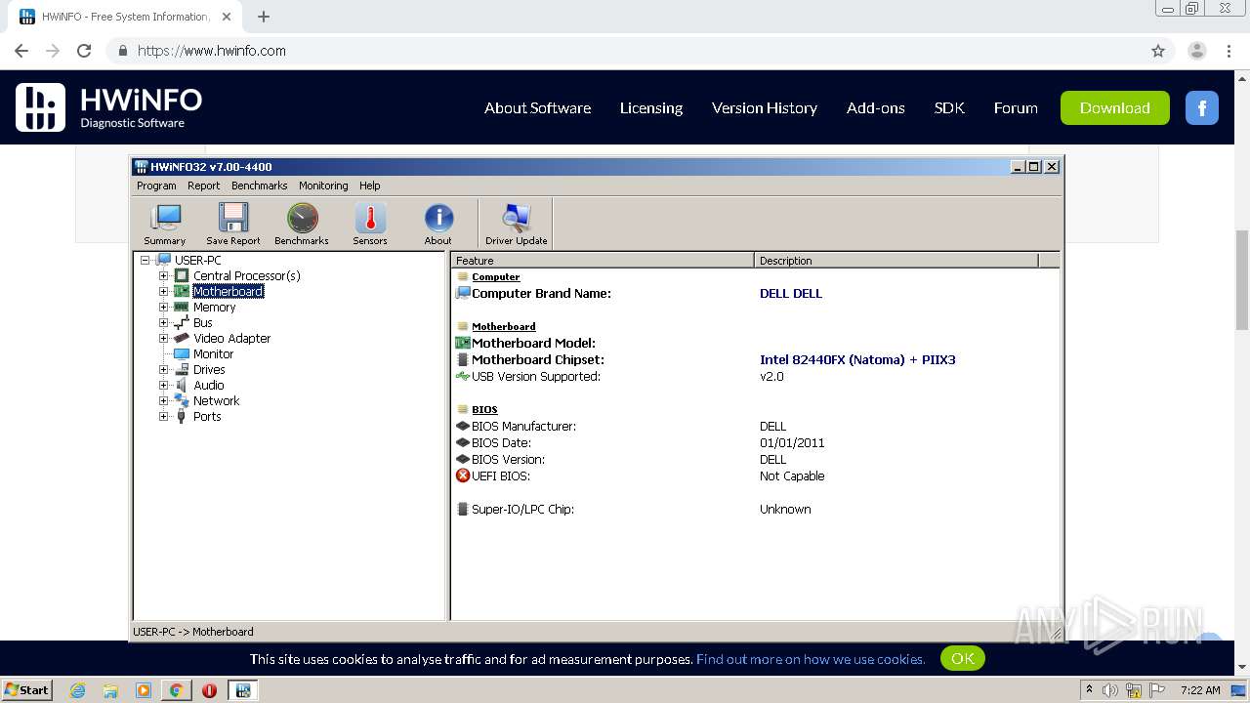Open the Licensing page link

(x=651, y=108)
